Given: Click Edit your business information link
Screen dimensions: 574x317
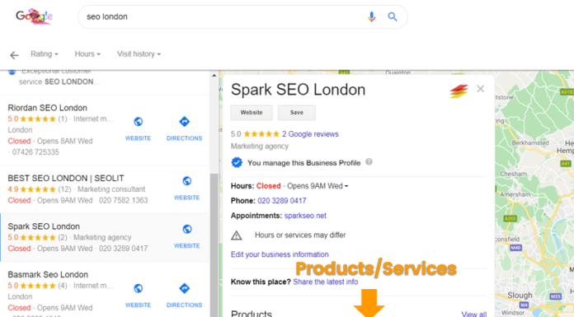Looking at the screenshot, I should tap(280, 254).
